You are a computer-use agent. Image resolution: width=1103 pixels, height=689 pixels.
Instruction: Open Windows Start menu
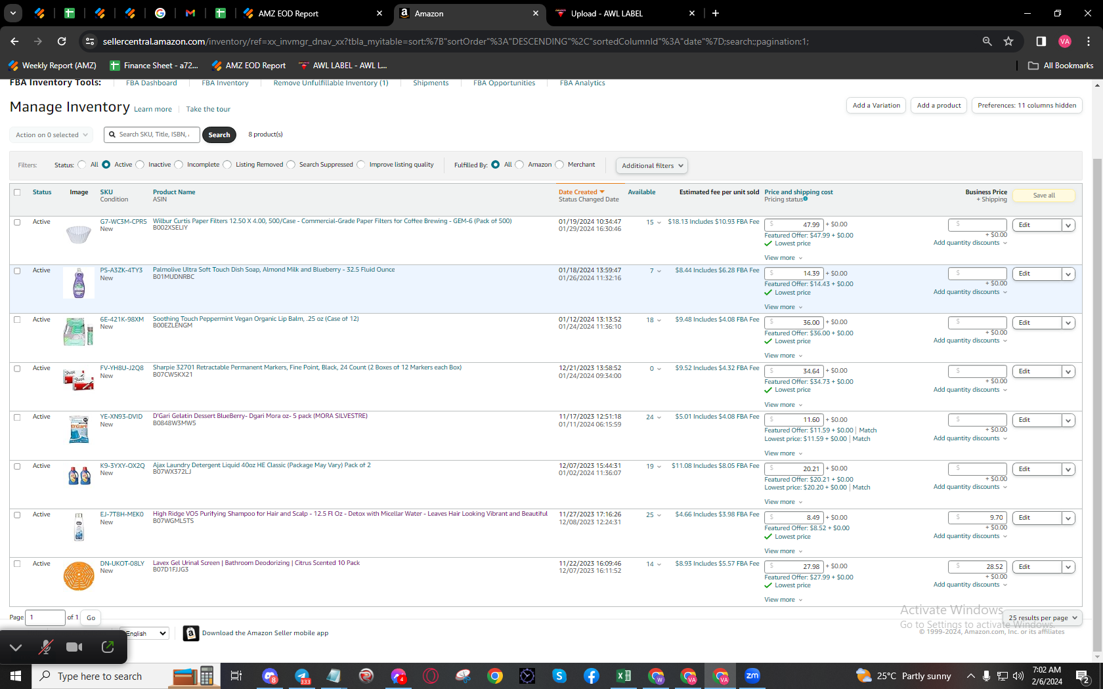click(x=16, y=676)
